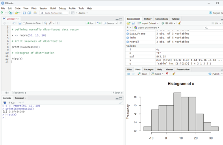The image size is (223, 145).
Task: Expand the retval data object
Action: click(x=128, y=42)
